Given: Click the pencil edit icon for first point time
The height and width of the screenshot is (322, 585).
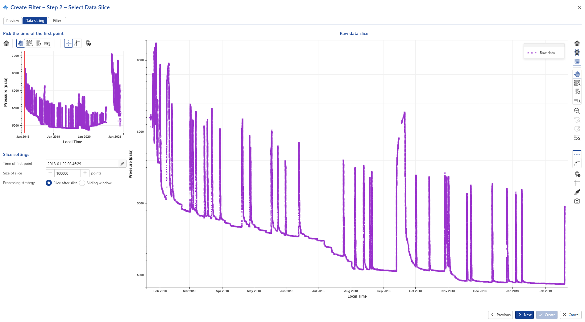Looking at the screenshot, I should click(x=122, y=164).
